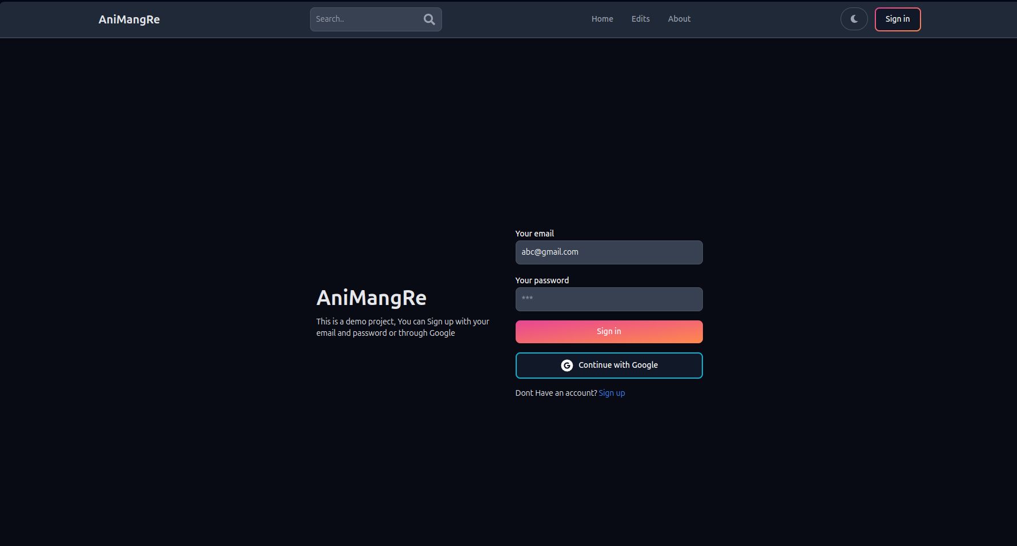The image size is (1017, 546).
Task: Click the large AniMangRe heading
Action: pyautogui.click(x=371, y=298)
